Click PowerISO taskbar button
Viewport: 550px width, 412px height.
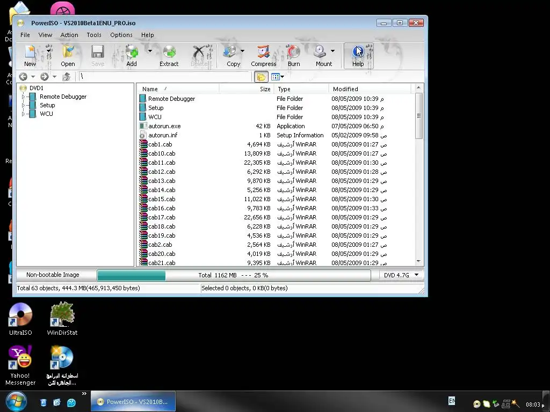[x=133, y=401]
